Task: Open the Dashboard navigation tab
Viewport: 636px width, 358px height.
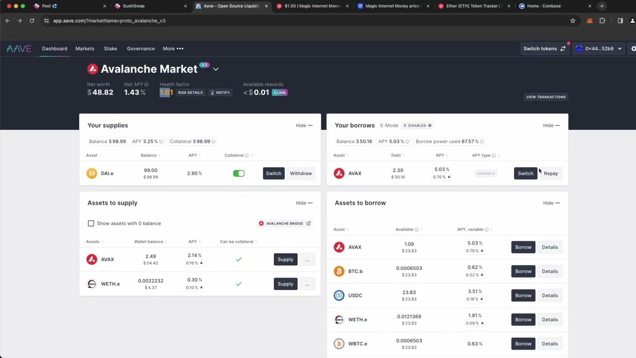Action: pyautogui.click(x=55, y=49)
